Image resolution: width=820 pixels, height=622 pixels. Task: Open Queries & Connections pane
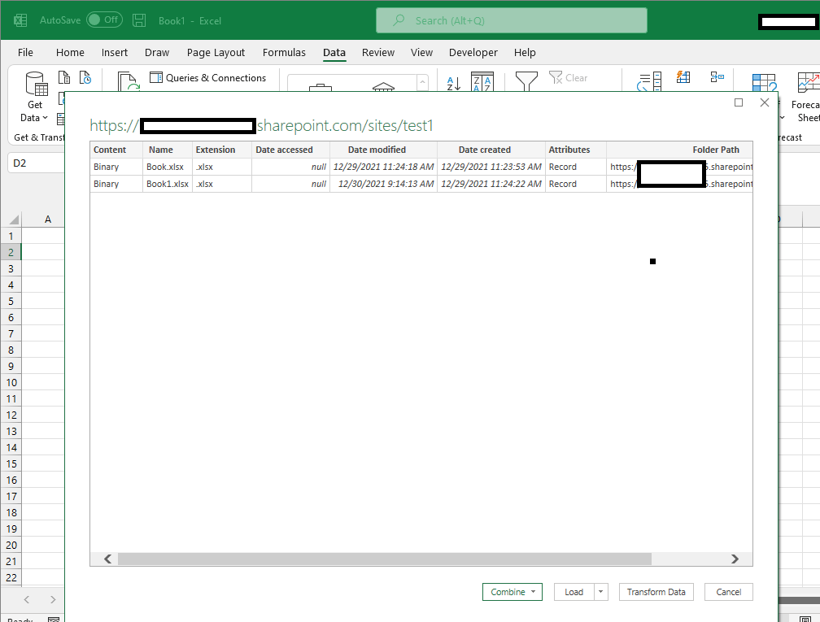coord(207,78)
